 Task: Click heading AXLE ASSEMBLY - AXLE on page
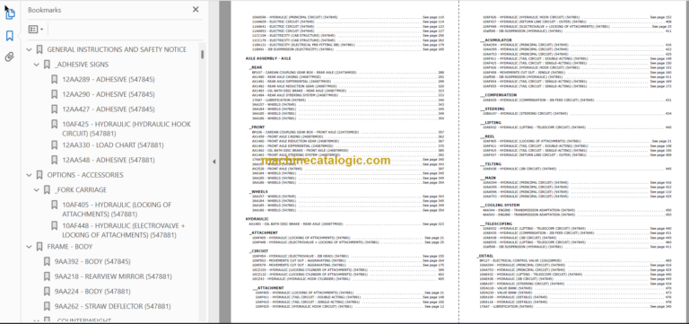pos(268,58)
